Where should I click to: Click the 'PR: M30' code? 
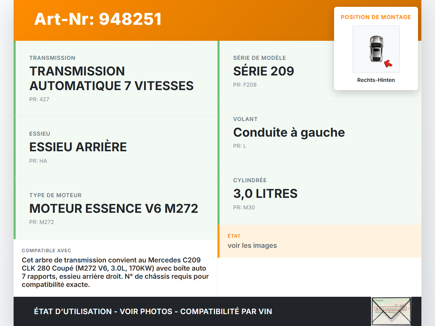click(x=244, y=207)
